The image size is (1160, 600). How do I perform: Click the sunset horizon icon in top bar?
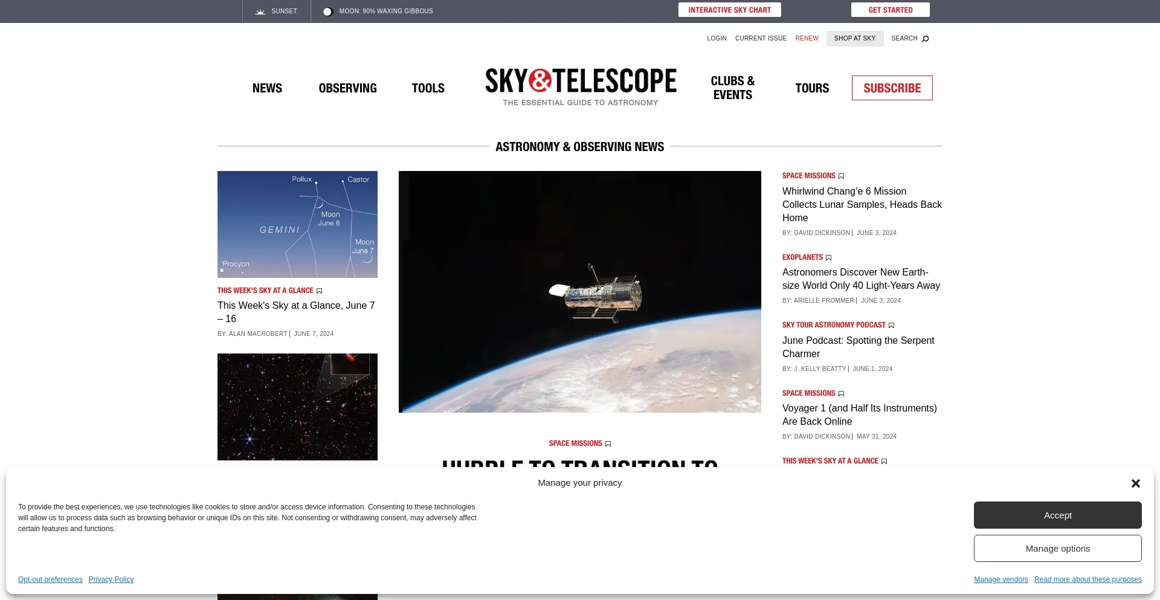[x=260, y=11]
